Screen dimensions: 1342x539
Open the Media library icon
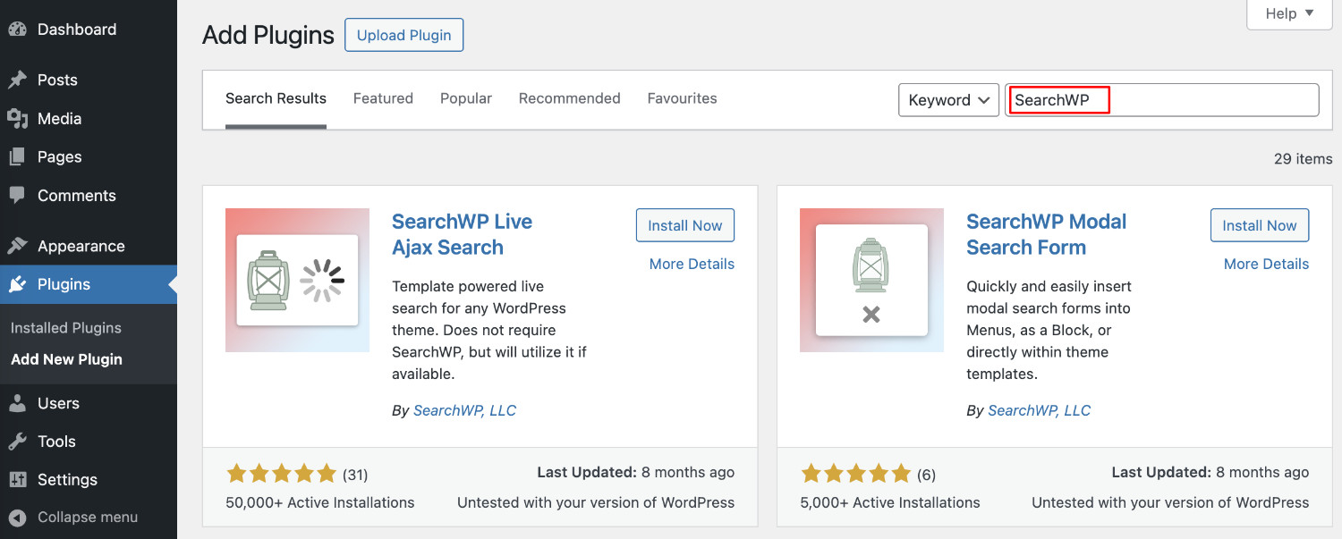[x=20, y=118]
